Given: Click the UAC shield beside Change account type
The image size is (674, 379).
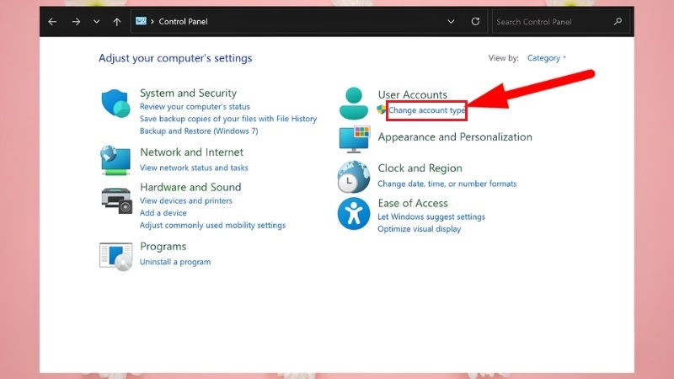Looking at the screenshot, I should pyautogui.click(x=382, y=109).
